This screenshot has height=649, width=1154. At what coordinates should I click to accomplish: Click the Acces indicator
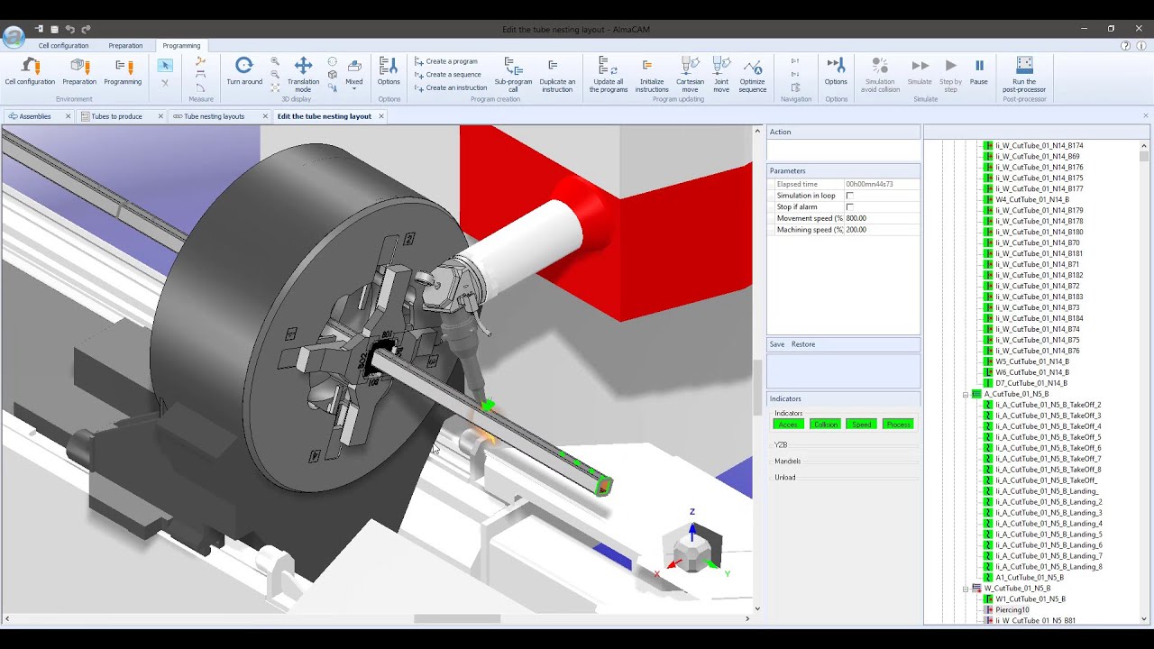point(788,425)
